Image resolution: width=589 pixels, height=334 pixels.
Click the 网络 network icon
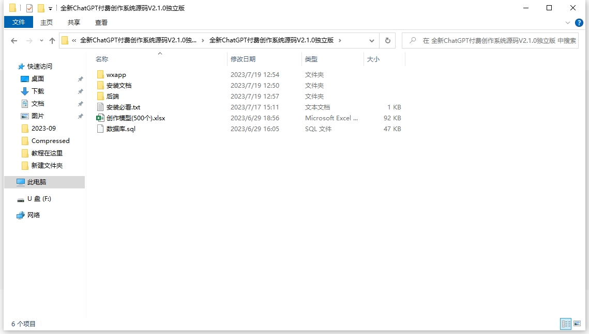21,215
